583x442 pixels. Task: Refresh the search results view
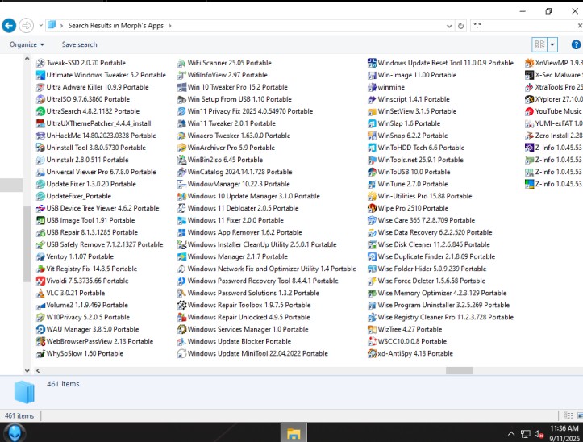tap(460, 26)
